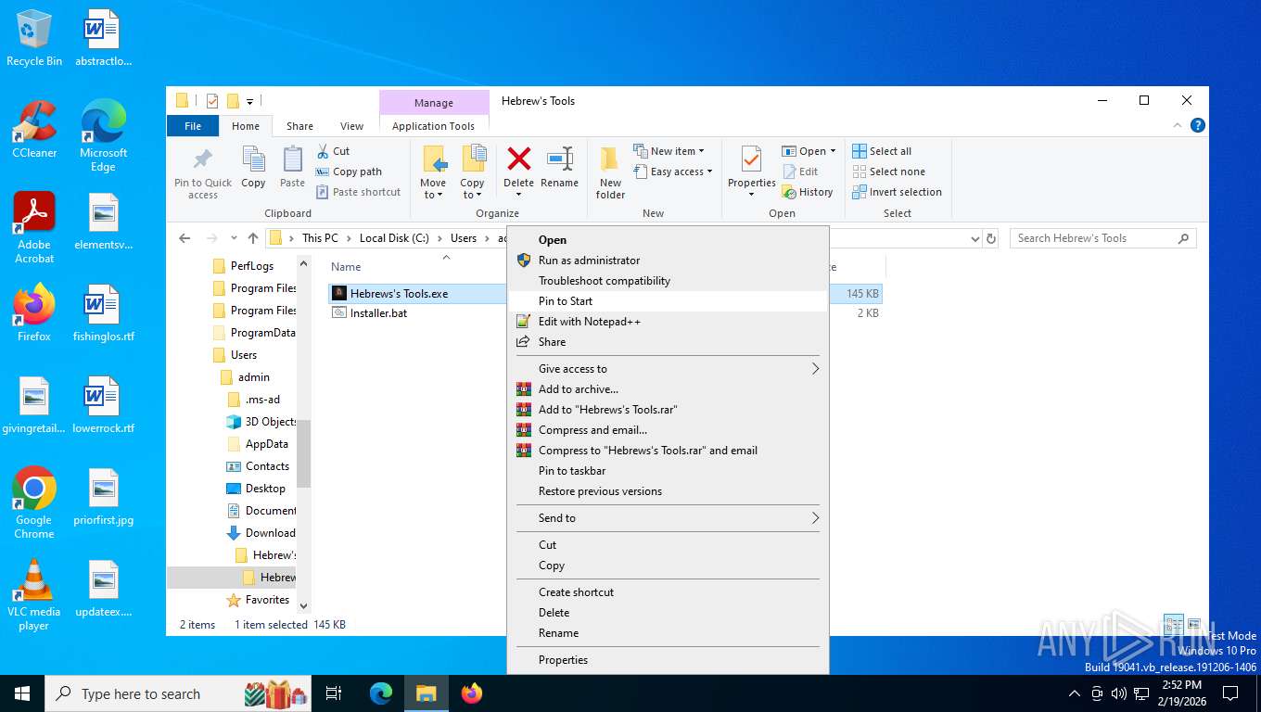Choose Properties from context menu
This screenshot has height=712, width=1261.
pyautogui.click(x=668, y=660)
